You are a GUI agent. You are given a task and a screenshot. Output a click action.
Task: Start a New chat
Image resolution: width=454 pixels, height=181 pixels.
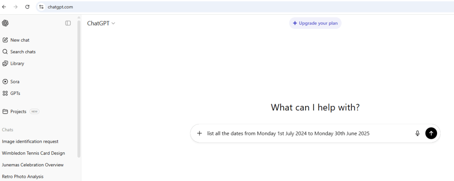click(20, 40)
